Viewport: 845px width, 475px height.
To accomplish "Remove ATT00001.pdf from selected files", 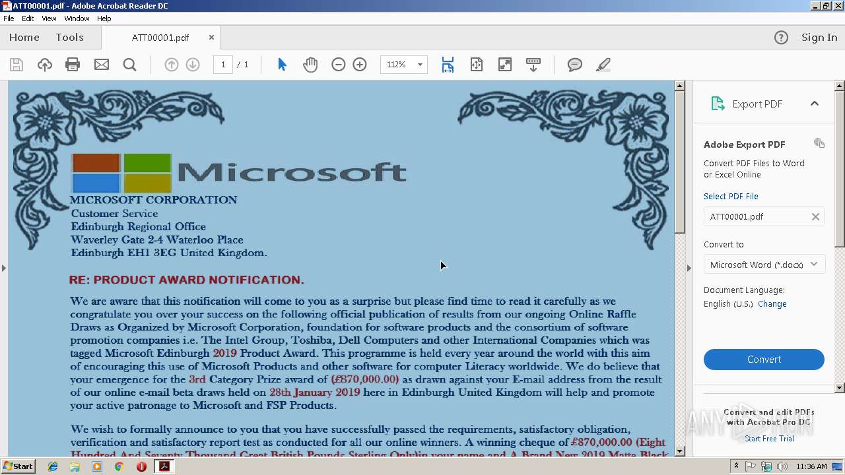I will click(815, 216).
